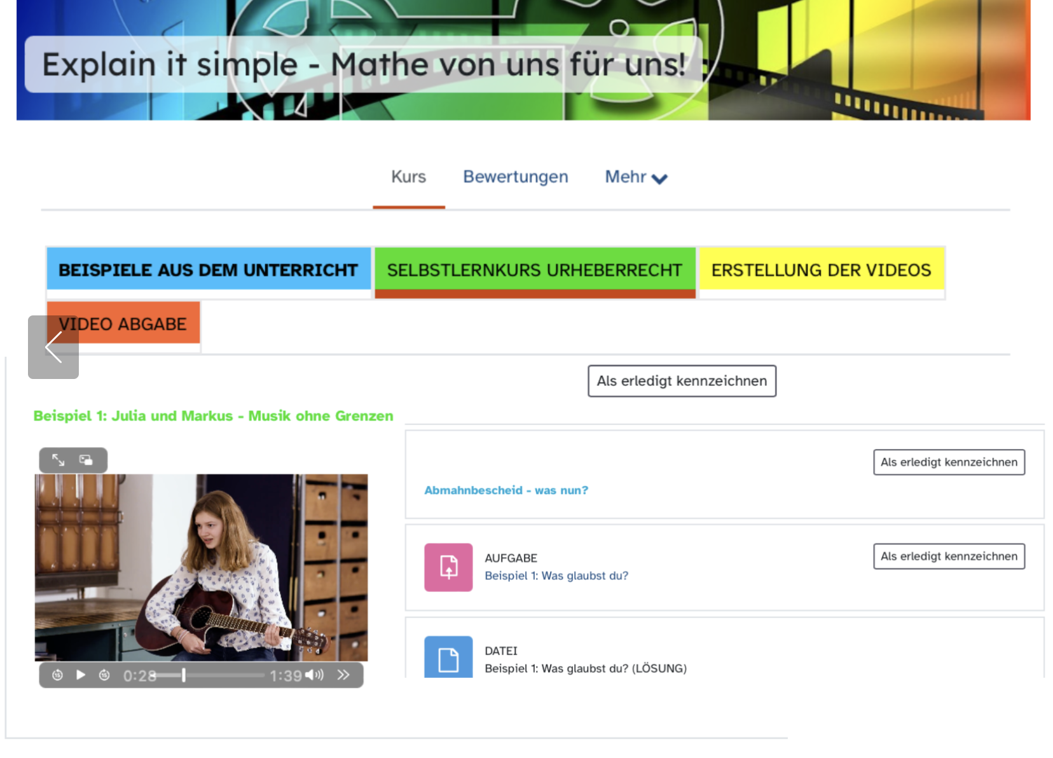Mark Aufgabe Beispiel 1 as done
Image resolution: width=1053 pixels, height=758 pixels.
949,556
